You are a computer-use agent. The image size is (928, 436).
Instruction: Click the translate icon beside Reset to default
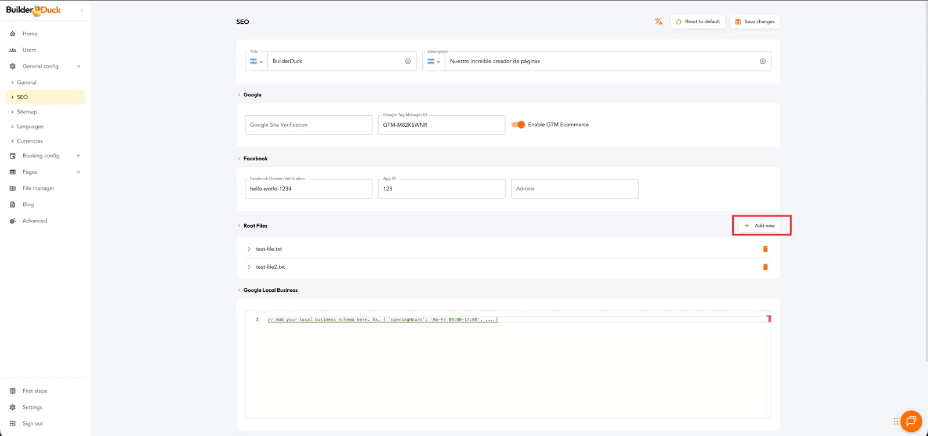click(x=658, y=22)
